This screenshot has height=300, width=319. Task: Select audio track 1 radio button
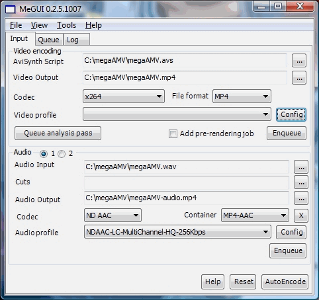point(44,153)
